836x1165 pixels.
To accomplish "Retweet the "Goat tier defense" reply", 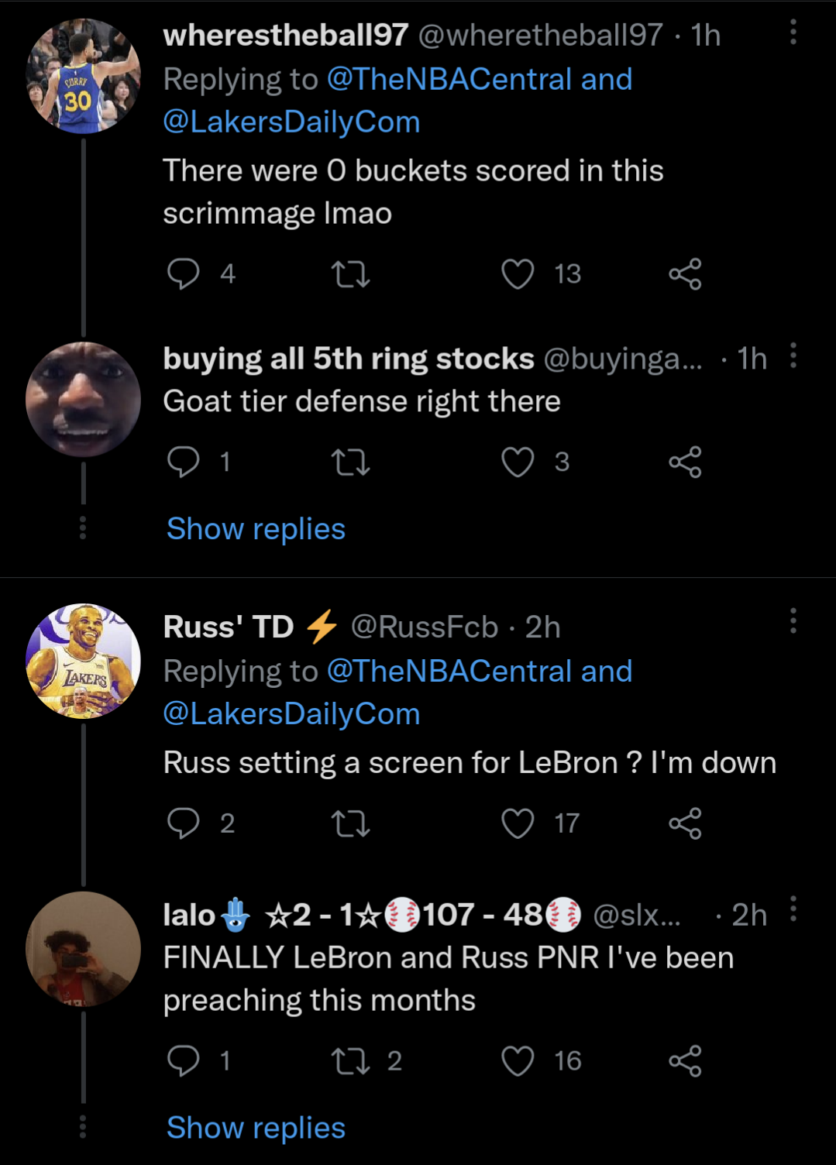I will (x=350, y=462).
